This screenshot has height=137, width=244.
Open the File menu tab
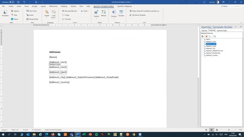3,6
